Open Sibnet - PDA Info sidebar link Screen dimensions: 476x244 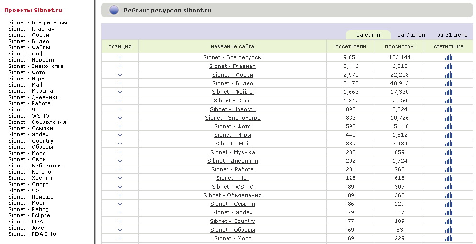tap(32, 234)
